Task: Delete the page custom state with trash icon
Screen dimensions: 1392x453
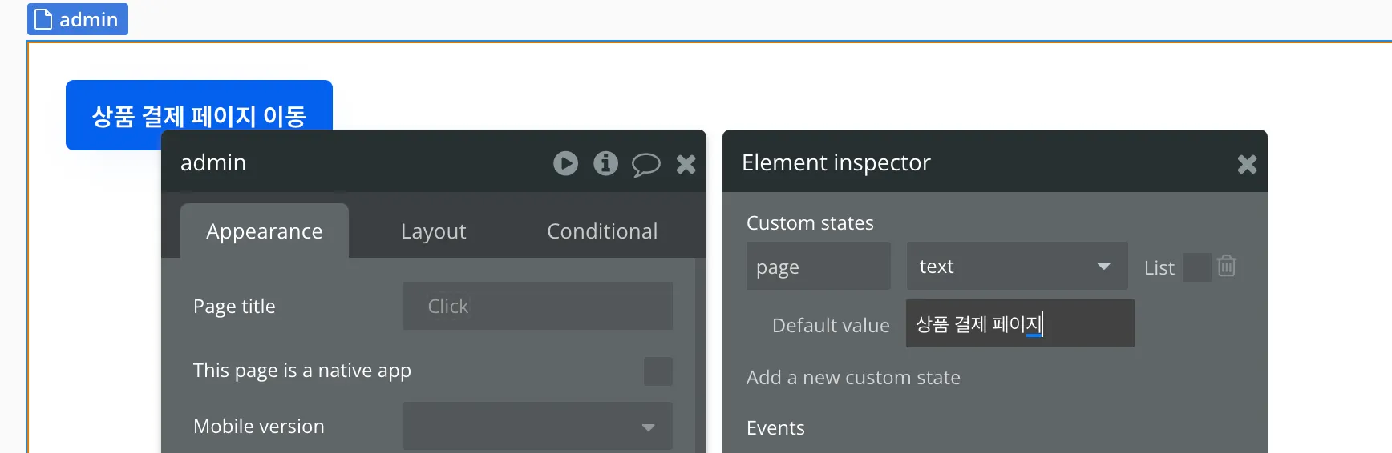Action: tap(1226, 266)
